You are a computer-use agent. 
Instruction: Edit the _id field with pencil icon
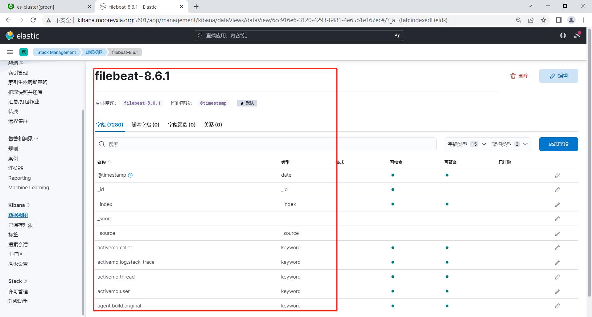tap(557, 190)
